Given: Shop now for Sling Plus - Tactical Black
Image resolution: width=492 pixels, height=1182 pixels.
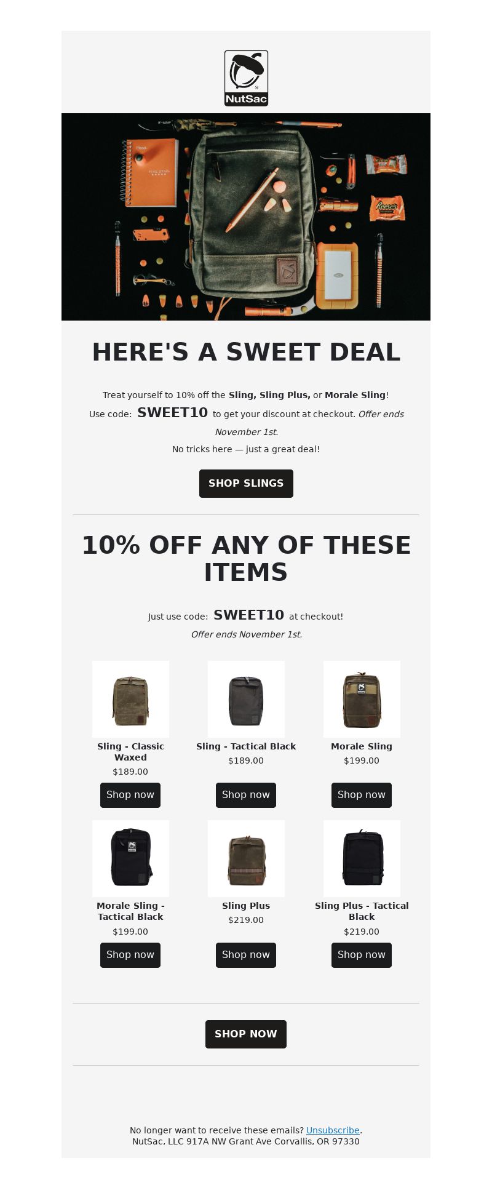Looking at the screenshot, I should pyautogui.click(x=362, y=955).
